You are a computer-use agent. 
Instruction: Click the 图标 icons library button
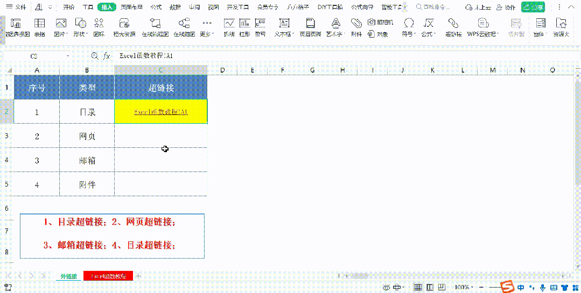99,27
